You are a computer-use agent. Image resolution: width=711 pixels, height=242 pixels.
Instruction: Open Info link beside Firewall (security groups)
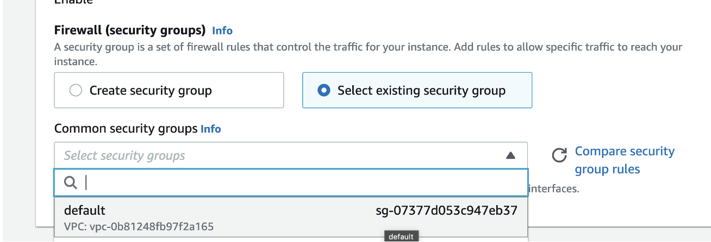click(222, 30)
